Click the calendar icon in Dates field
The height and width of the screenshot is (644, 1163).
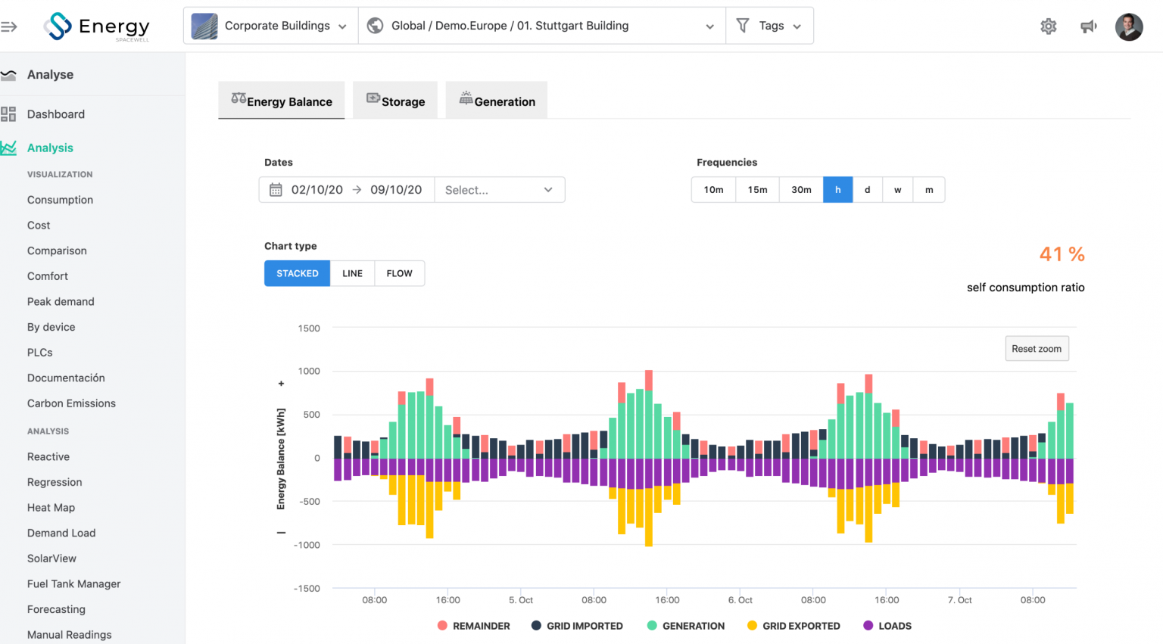[276, 190]
